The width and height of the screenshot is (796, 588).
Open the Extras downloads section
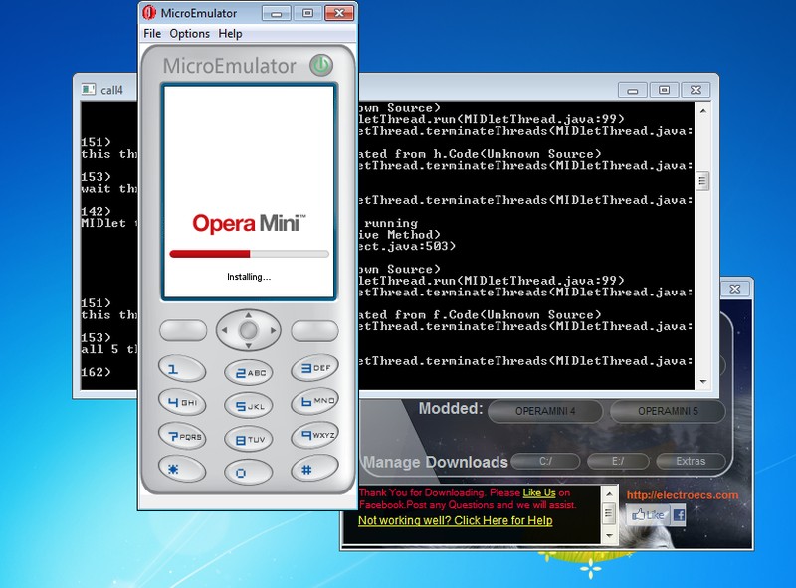click(690, 462)
